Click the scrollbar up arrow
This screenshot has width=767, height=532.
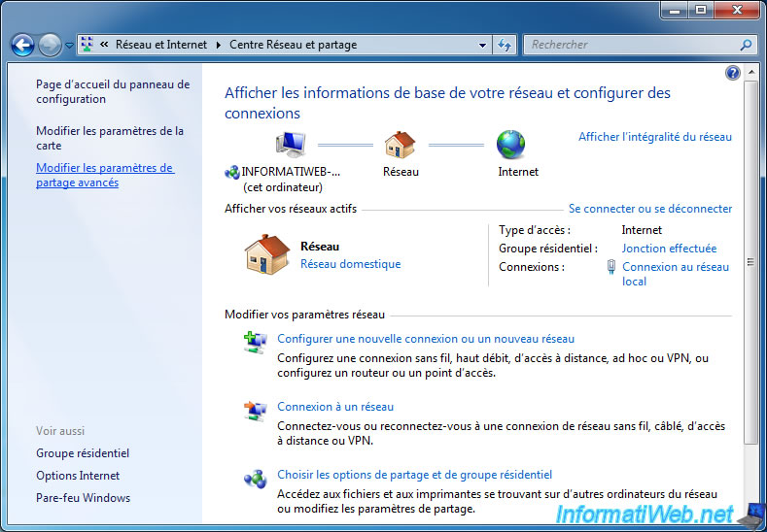750,73
